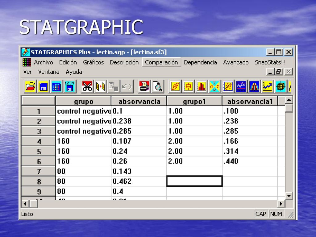Click absorvancia1 cell .314

pos(250,151)
